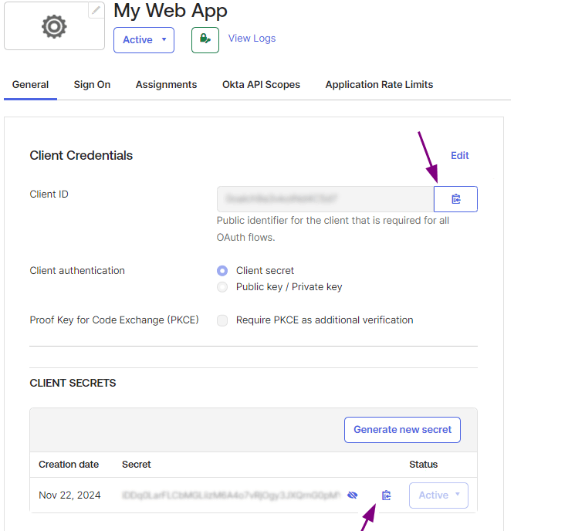Switch to the Sign On tab
Image resolution: width=575 pixels, height=531 pixels.
click(92, 85)
